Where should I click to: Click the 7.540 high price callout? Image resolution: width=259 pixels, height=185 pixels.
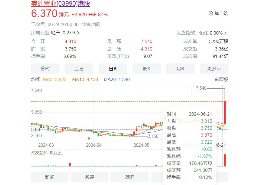[x=201, y=88]
